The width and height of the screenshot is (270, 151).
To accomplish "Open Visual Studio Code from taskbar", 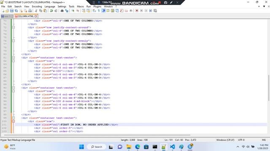I will point(173,147).
